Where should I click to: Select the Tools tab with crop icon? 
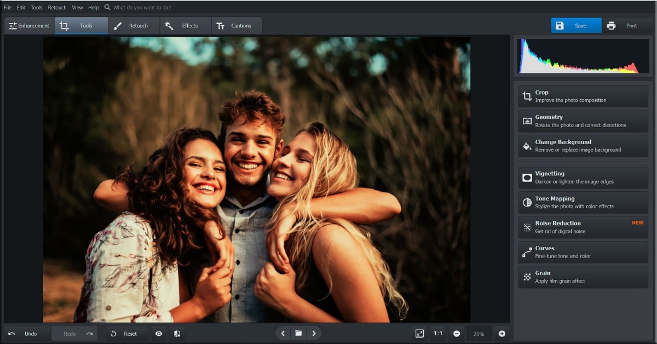pyautogui.click(x=81, y=26)
